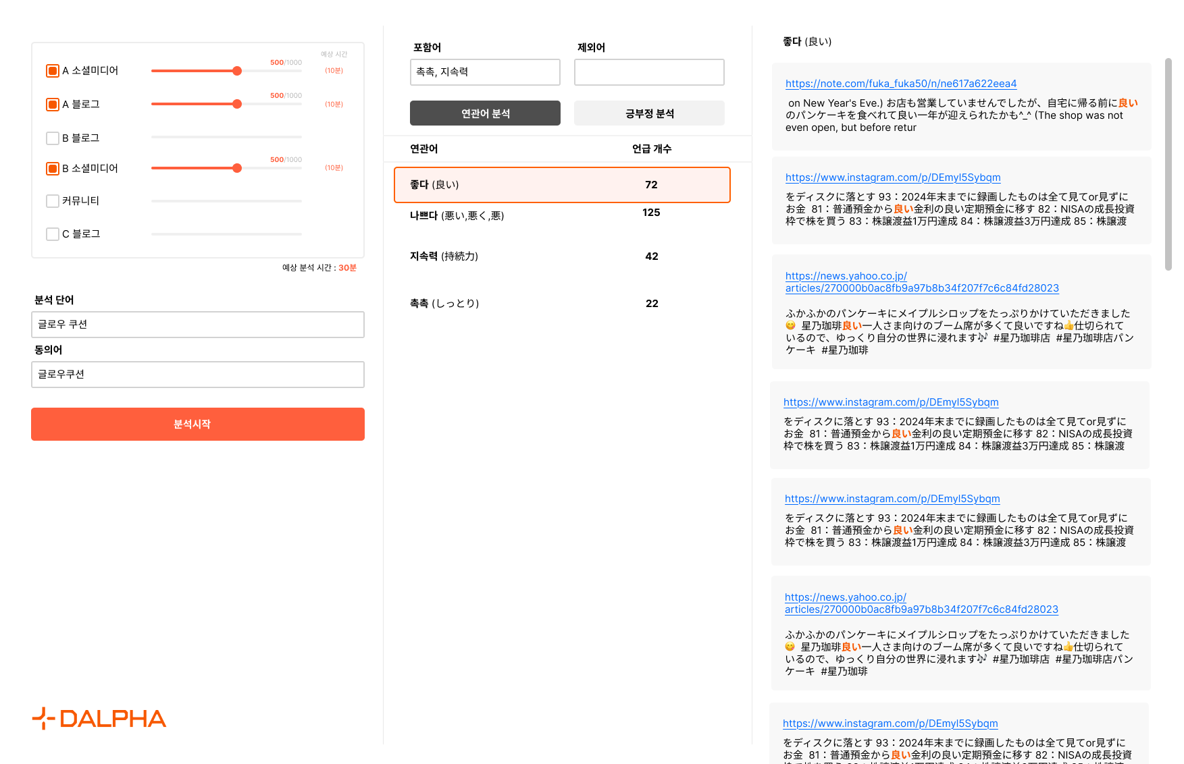Uncheck the A 블로그 checkbox

[x=53, y=105]
